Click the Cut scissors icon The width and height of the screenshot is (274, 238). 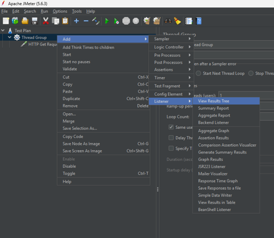46,21
